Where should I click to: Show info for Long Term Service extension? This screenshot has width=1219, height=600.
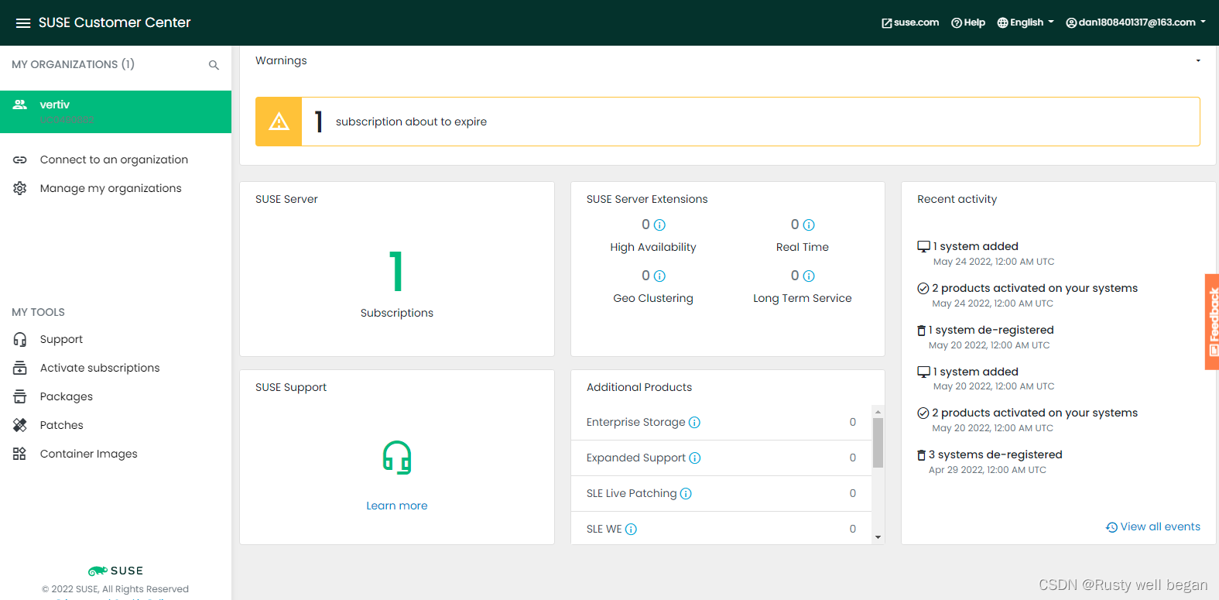809,276
